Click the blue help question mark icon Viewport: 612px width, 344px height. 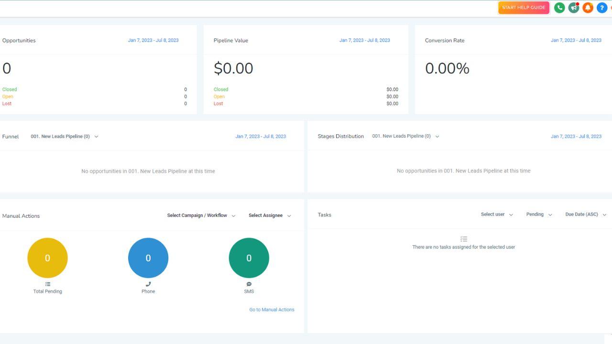pyautogui.click(x=602, y=8)
